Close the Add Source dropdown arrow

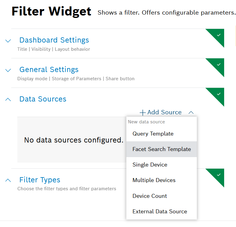tap(191, 112)
